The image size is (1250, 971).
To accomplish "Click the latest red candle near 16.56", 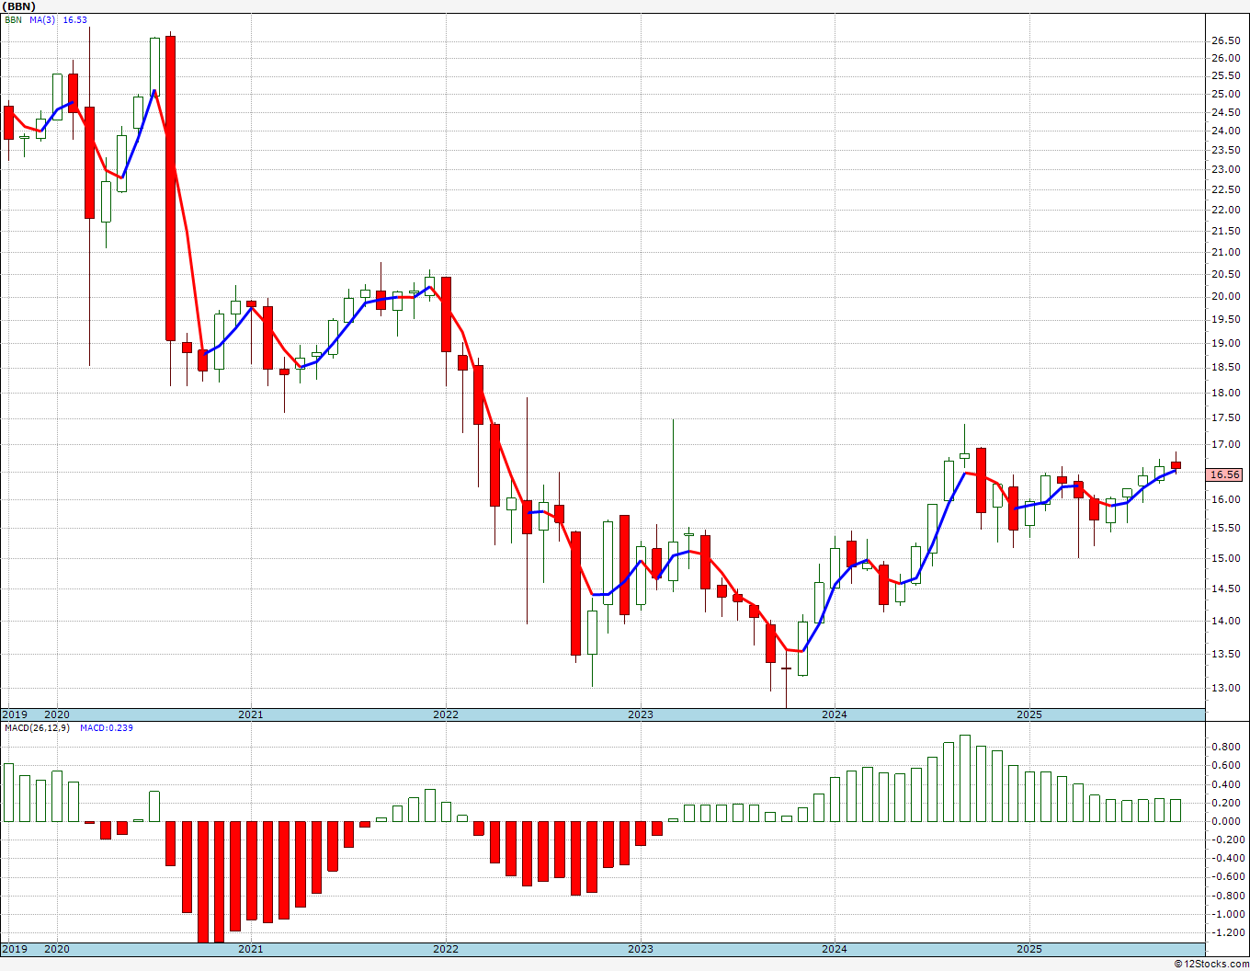I will pos(1176,465).
